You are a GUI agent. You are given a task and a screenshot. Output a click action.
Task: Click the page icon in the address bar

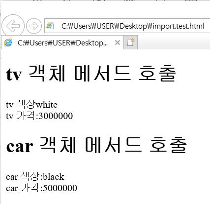(x=50, y=26)
